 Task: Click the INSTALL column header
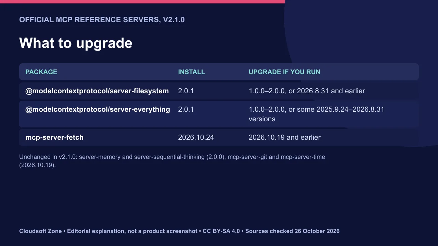(x=192, y=72)
